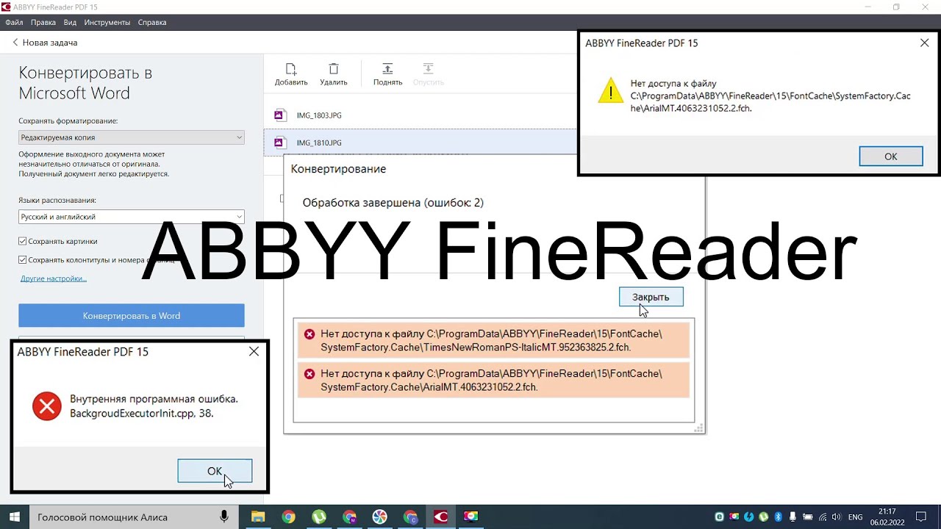Select the IMG_1810.JPG file row

[421, 143]
